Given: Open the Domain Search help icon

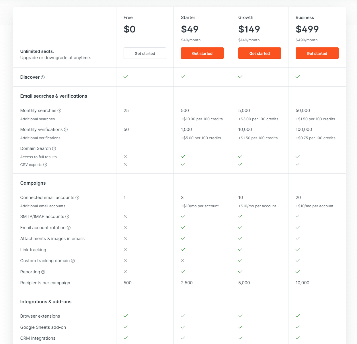Looking at the screenshot, I should [x=54, y=148].
